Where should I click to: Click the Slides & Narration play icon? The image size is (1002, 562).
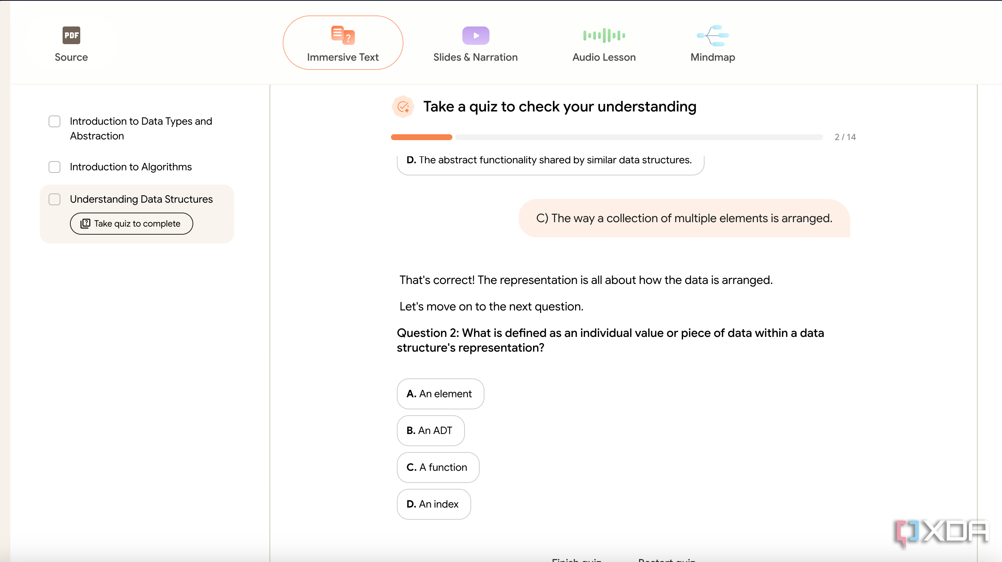click(475, 35)
